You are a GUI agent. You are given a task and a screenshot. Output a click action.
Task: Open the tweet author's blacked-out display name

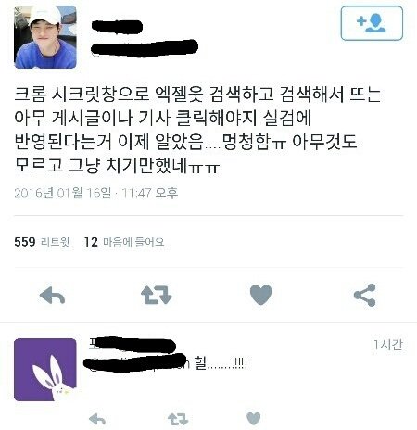coord(117,27)
